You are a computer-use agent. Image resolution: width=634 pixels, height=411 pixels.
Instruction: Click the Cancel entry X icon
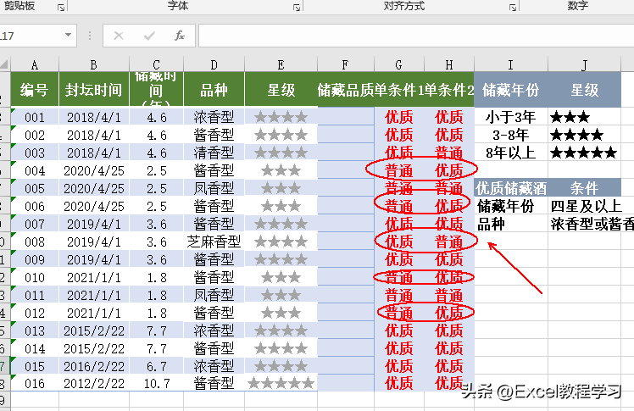[x=119, y=36]
